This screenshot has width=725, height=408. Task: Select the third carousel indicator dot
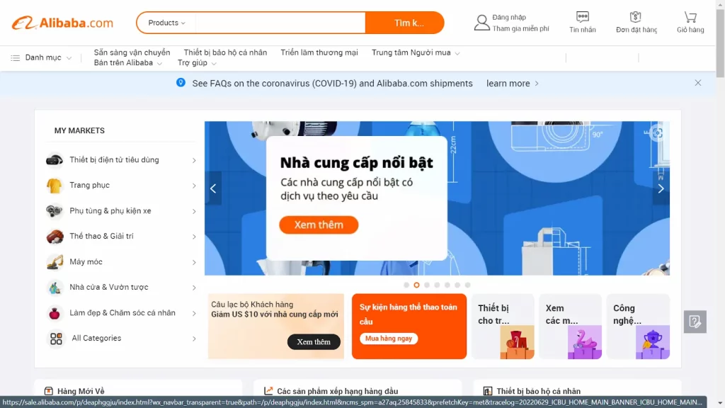(427, 285)
